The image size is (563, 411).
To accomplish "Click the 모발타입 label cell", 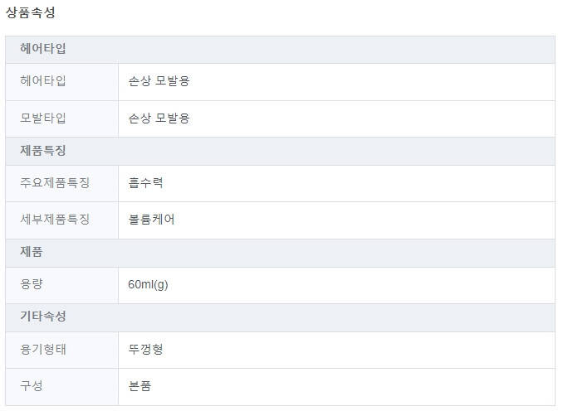I will pos(43,118).
